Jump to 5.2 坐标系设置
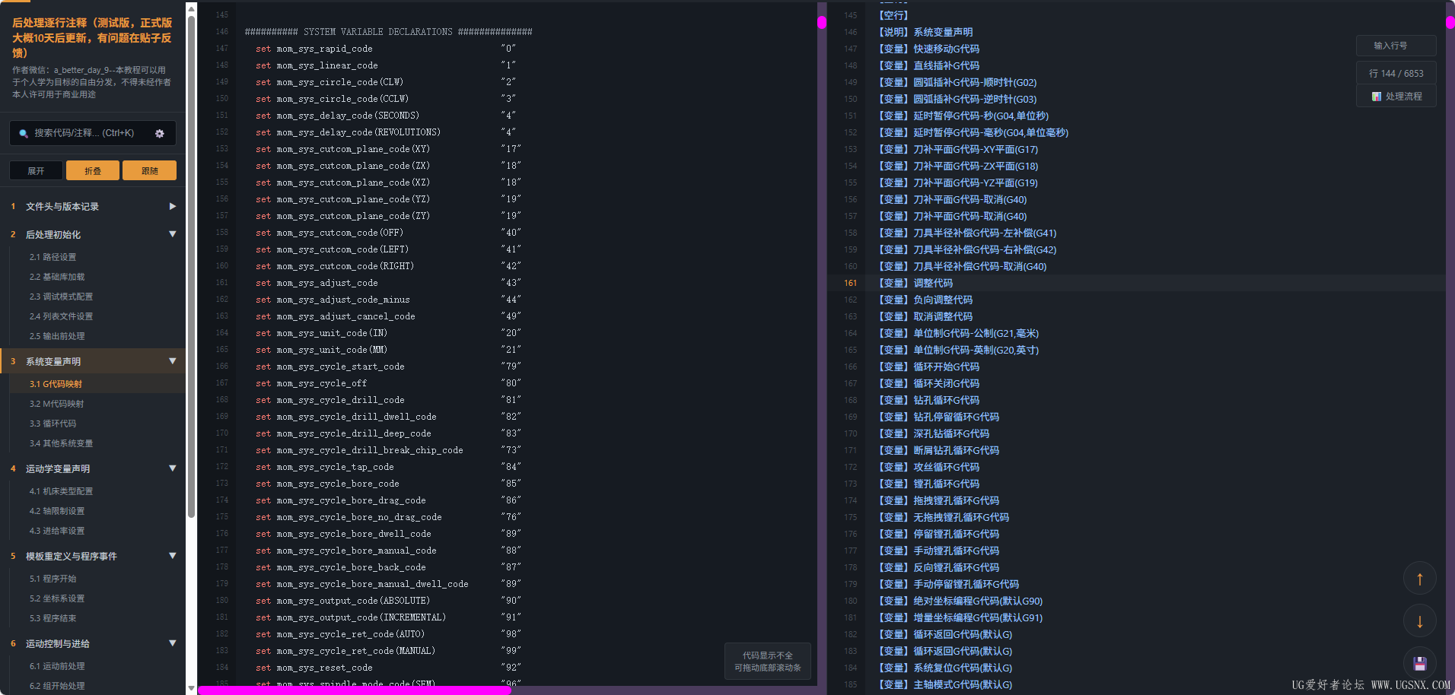1455x695 pixels. [57, 598]
